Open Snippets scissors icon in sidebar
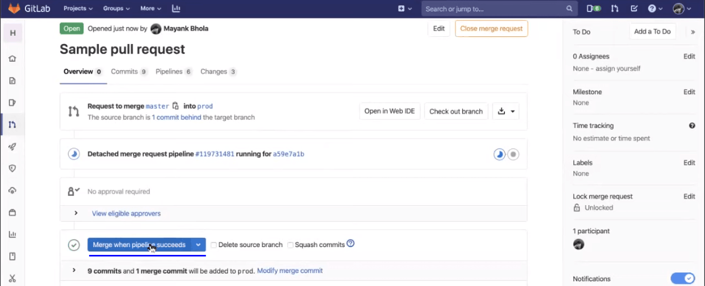The height and width of the screenshot is (286, 705). 12,278
